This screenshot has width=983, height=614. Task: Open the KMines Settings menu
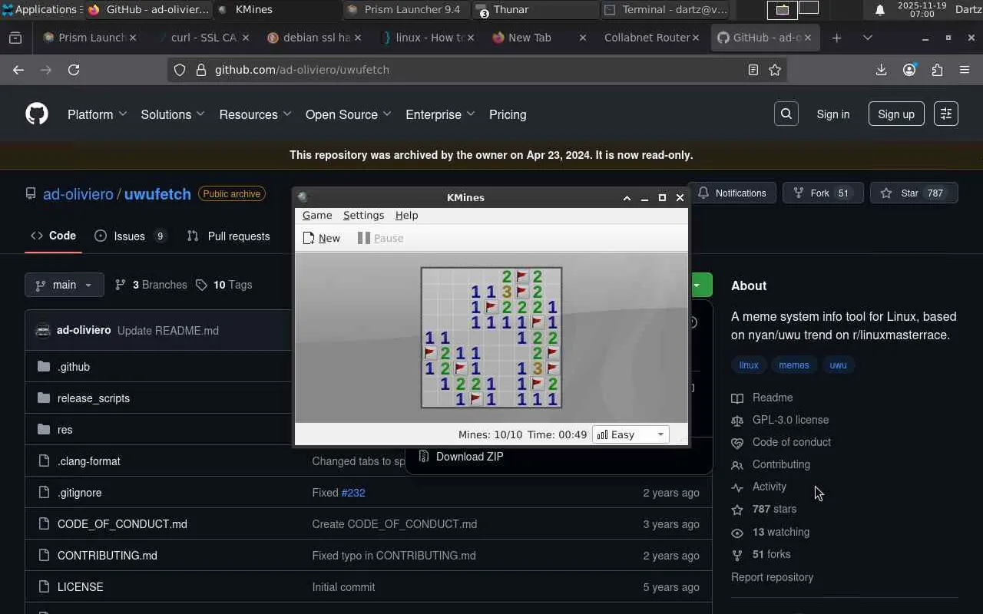click(x=363, y=216)
